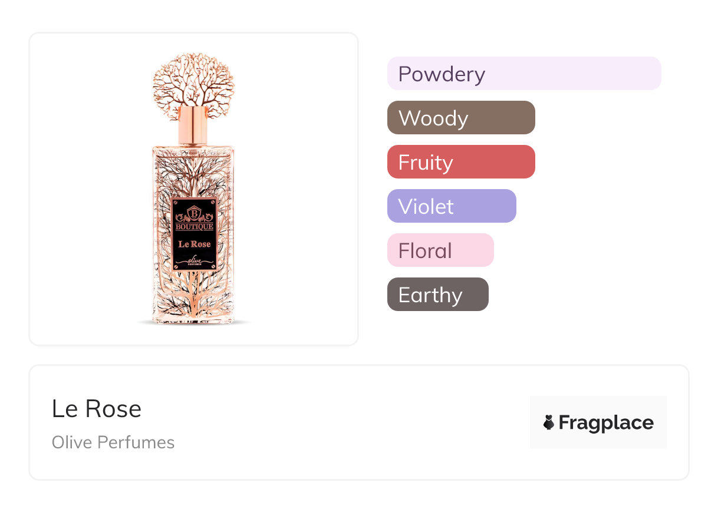Click the rose gold bottle neck collar
Screen dimensions: 718x509
tap(193, 124)
